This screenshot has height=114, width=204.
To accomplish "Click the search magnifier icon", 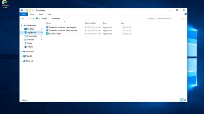I will pyautogui.click(x=183, y=19).
